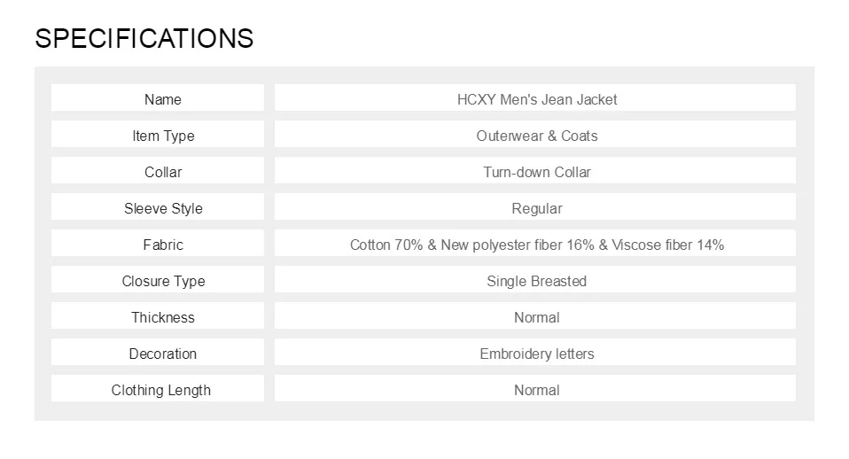849x459 pixels.
Task: Select the Decoration label cell
Action: click(158, 351)
